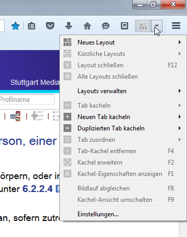Expand the Layouts verwalten arrow
This screenshot has height=237, width=187.
(x=180, y=91)
